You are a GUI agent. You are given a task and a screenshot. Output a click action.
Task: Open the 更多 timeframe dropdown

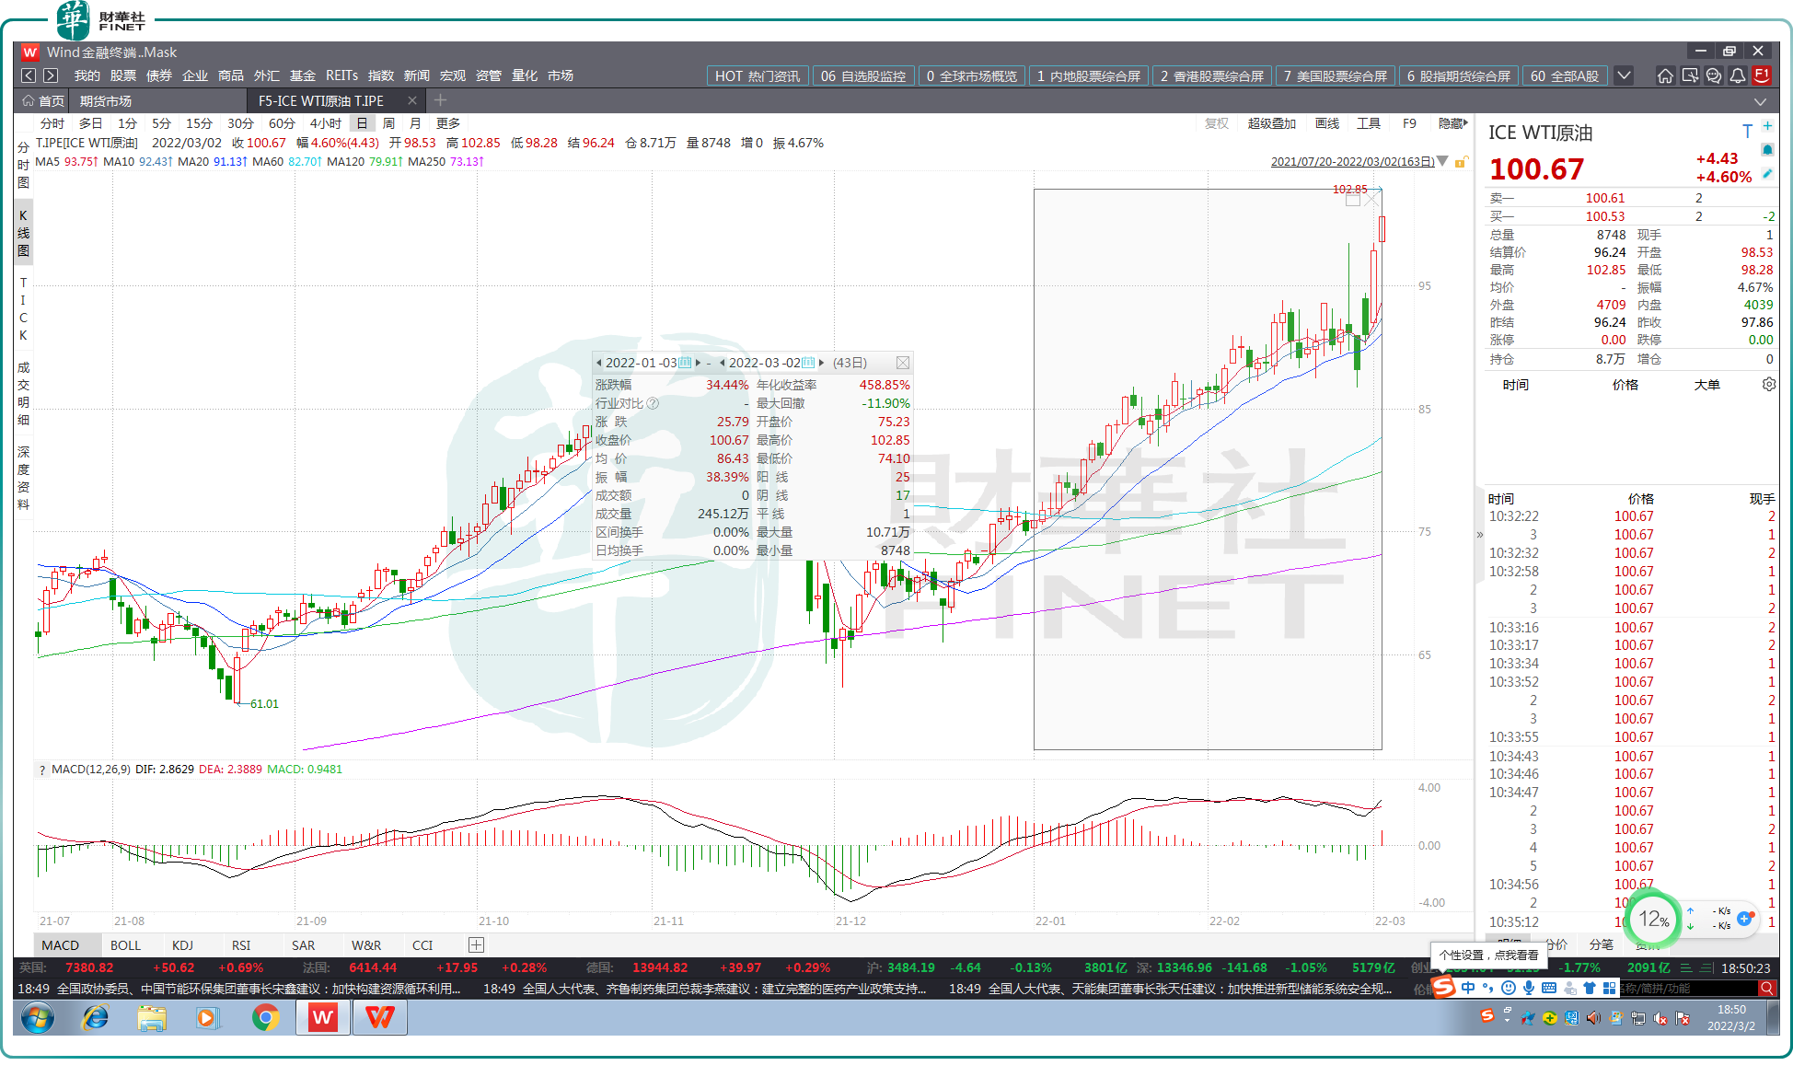[x=447, y=123]
